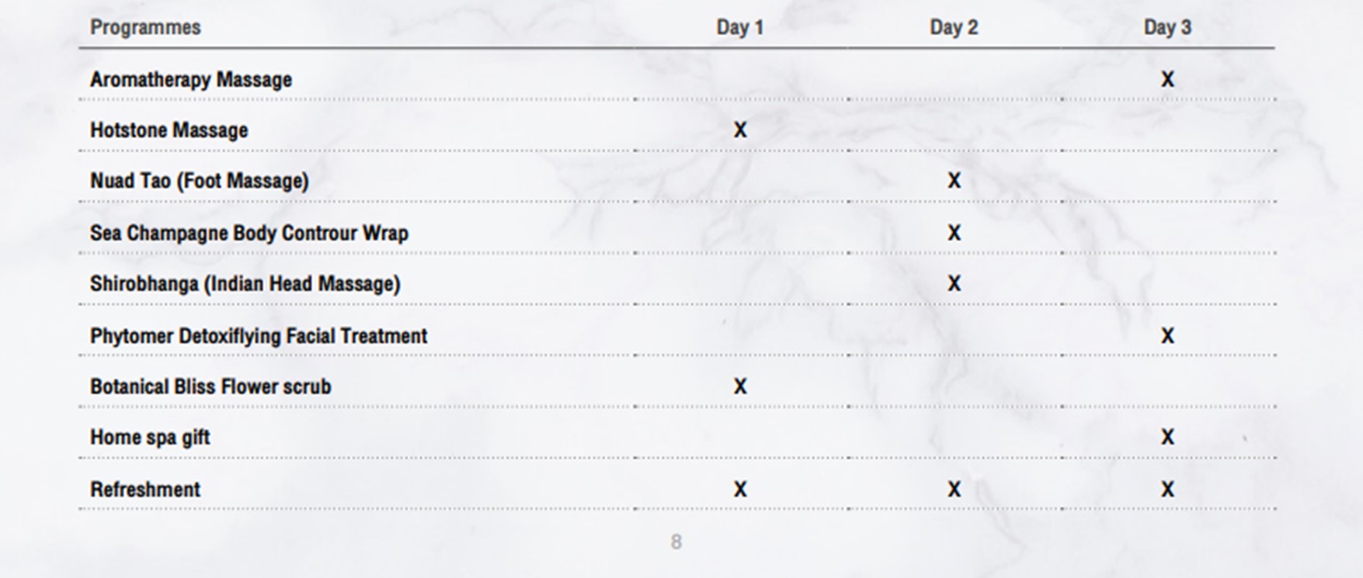Click X mark for Phytomer Facial Day 3

click(x=1167, y=335)
